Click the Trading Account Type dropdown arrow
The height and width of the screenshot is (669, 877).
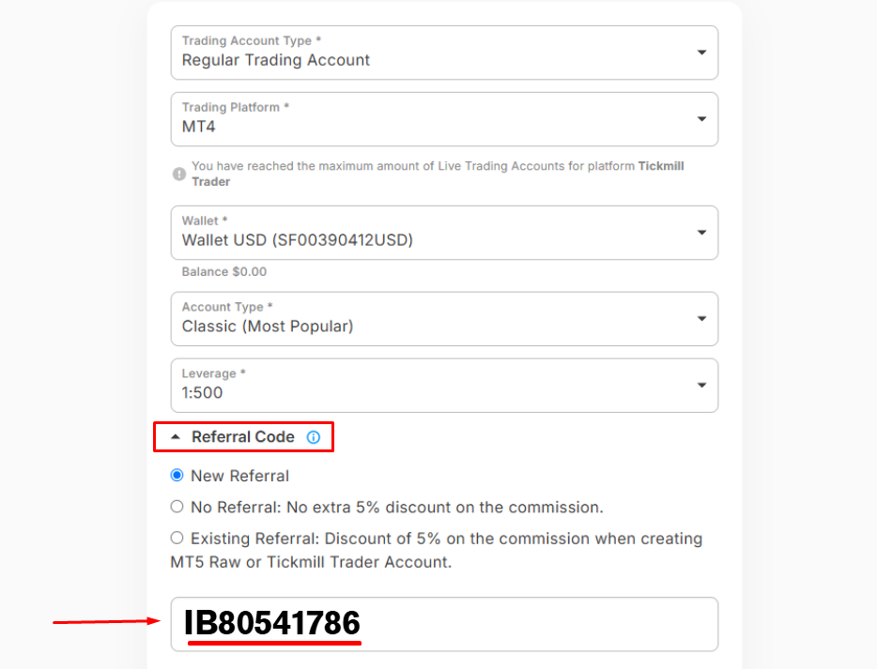(701, 53)
